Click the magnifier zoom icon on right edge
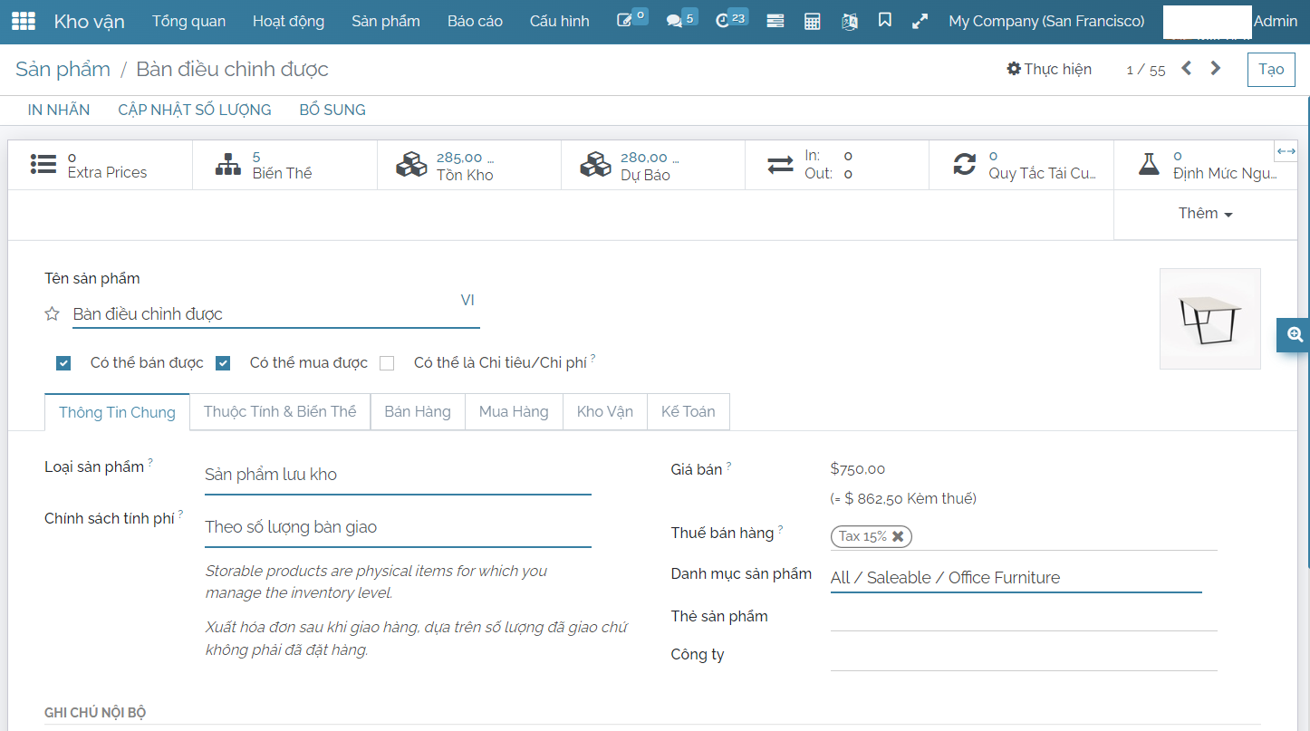This screenshot has width=1310, height=731. point(1295,334)
